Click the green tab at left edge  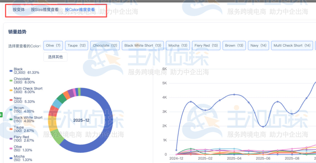click(x=1, y=115)
